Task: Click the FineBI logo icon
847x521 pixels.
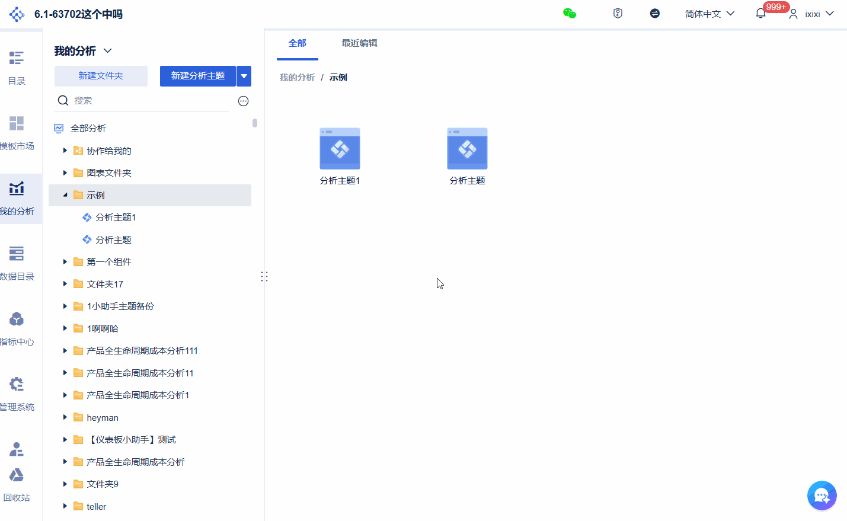Action: tap(17, 14)
